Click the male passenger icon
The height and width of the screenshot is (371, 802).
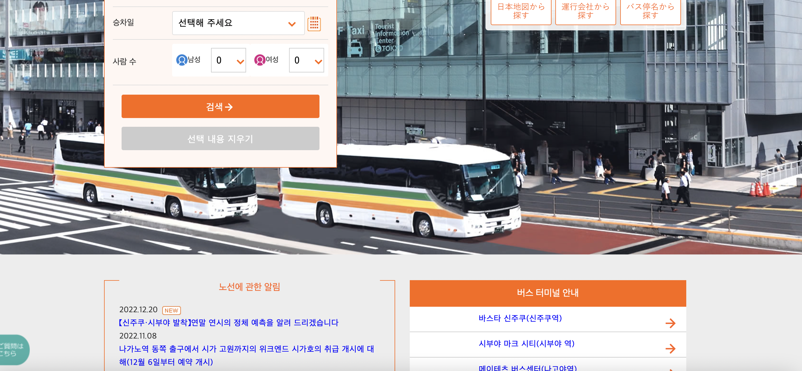click(x=182, y=60)
